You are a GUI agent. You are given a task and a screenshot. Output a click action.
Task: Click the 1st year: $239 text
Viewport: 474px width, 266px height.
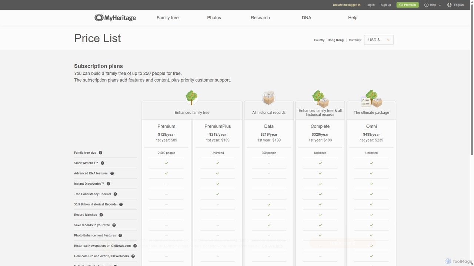371,140
